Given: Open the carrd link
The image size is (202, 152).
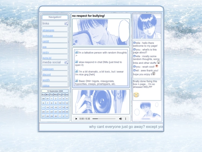Looking at the screenshot, I should click(x=46, y=41).
